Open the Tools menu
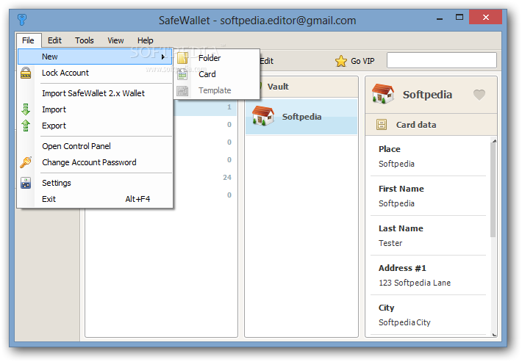The height and width of the screenshot is (362, 522). coord(85,40)
